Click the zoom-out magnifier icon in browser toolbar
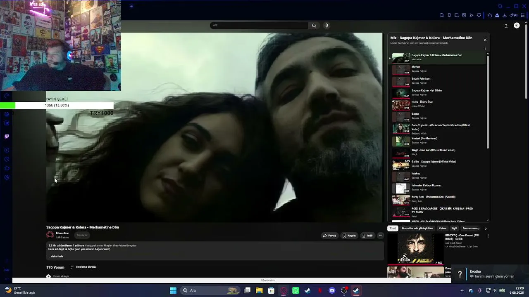Viewport: 529px width, 297px height. (441, 15)
